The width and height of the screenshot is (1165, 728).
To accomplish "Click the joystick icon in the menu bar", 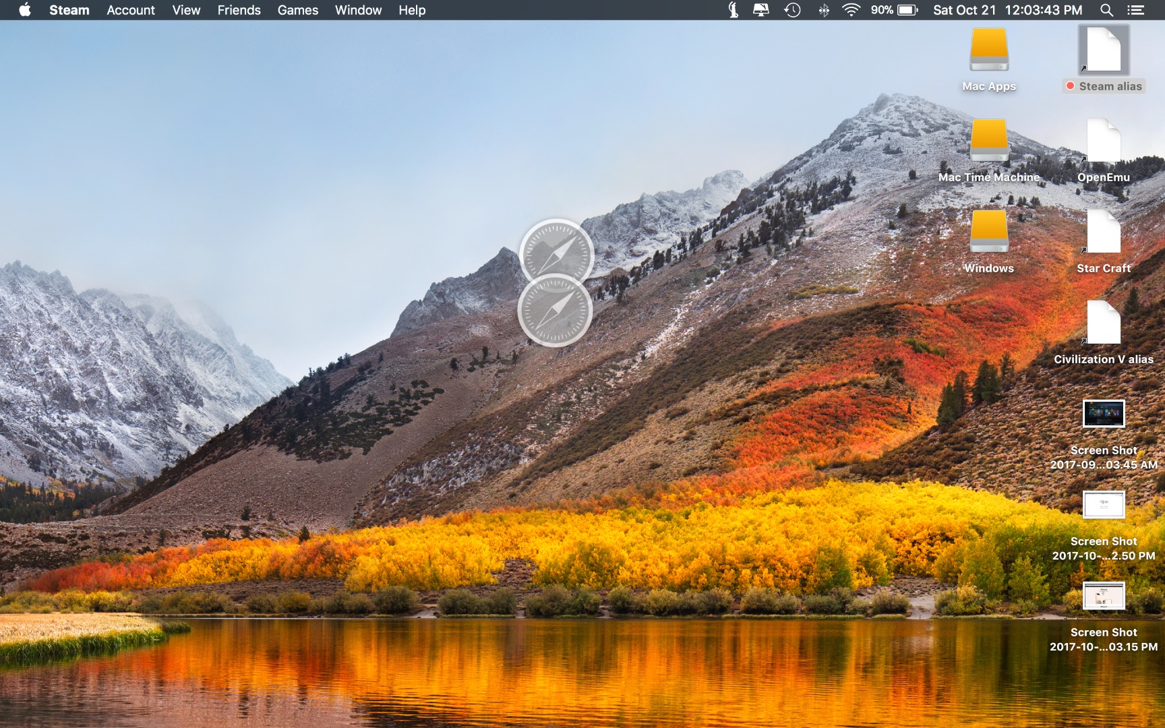I will coord(734,10).
